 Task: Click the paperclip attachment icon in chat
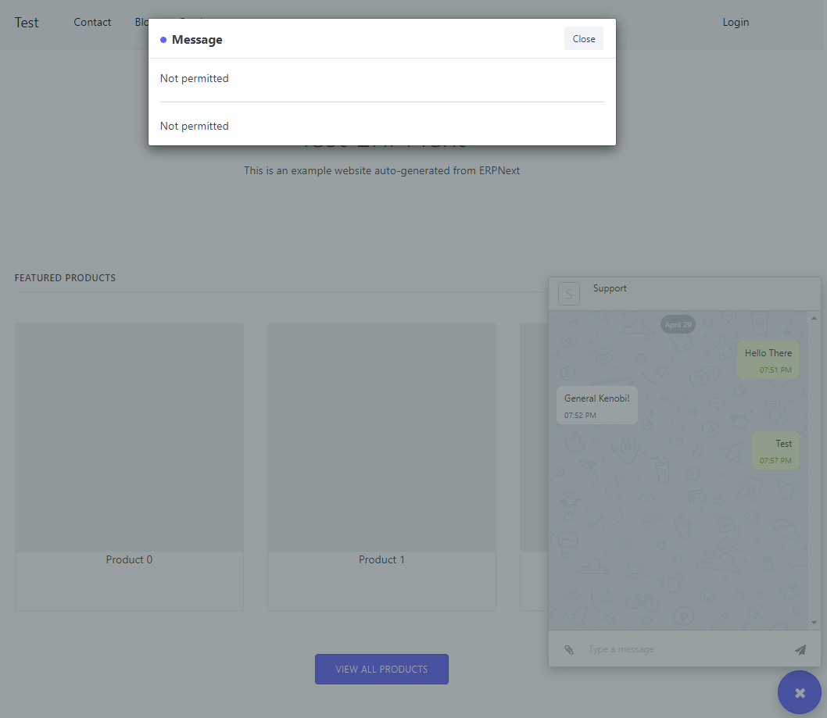567,649
